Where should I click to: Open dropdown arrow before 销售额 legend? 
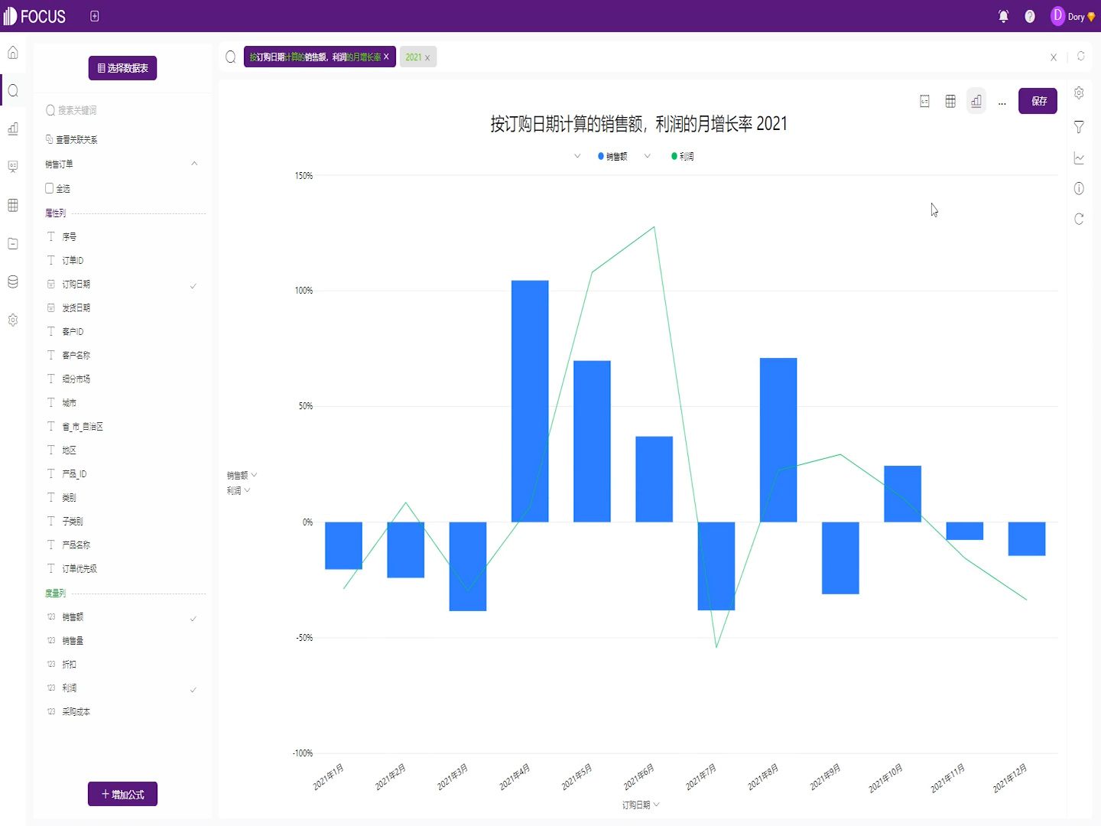(x=577, y=156)
